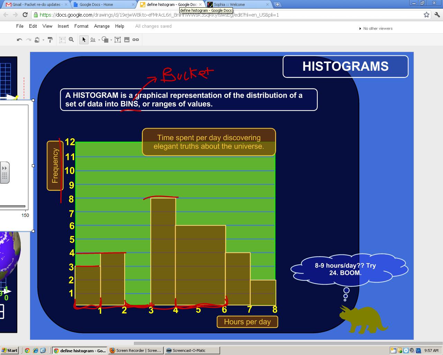Open the Arrange menu
The image size is (443, 355).
(102, 26)
